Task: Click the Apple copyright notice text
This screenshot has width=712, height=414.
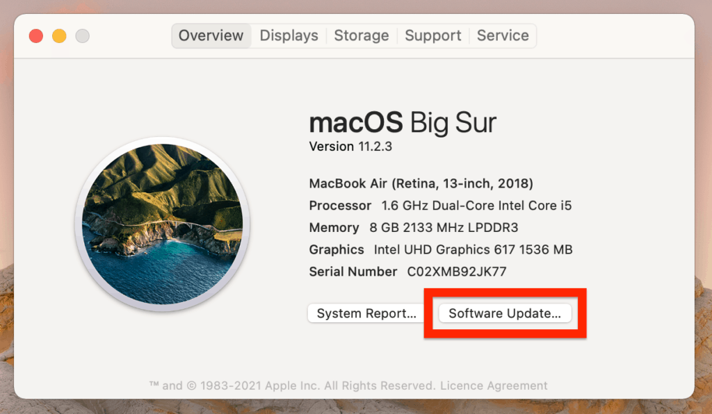Action: [x=292, y=386]
